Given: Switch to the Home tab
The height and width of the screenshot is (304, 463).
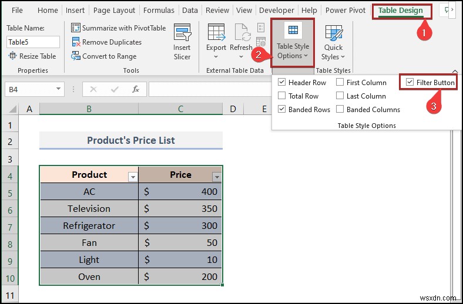Looking at the screenshot, I should (x=48, y=11).
